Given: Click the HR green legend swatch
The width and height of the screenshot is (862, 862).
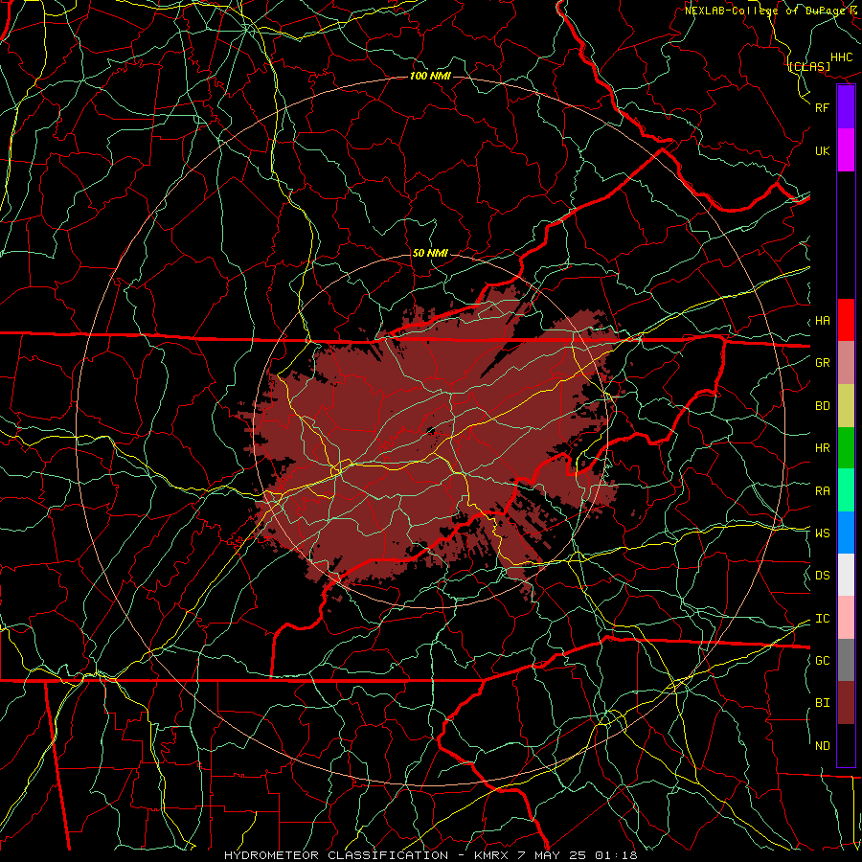Looking at the screenshot, I should click(x=846, y=448).
